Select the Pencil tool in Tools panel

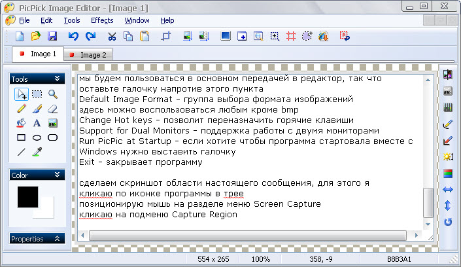[21, 109]
